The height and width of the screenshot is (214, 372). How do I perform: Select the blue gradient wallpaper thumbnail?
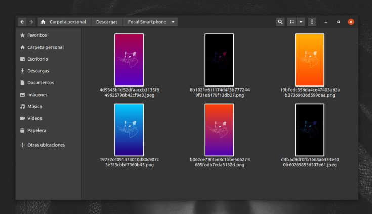(x=129, y=130)
